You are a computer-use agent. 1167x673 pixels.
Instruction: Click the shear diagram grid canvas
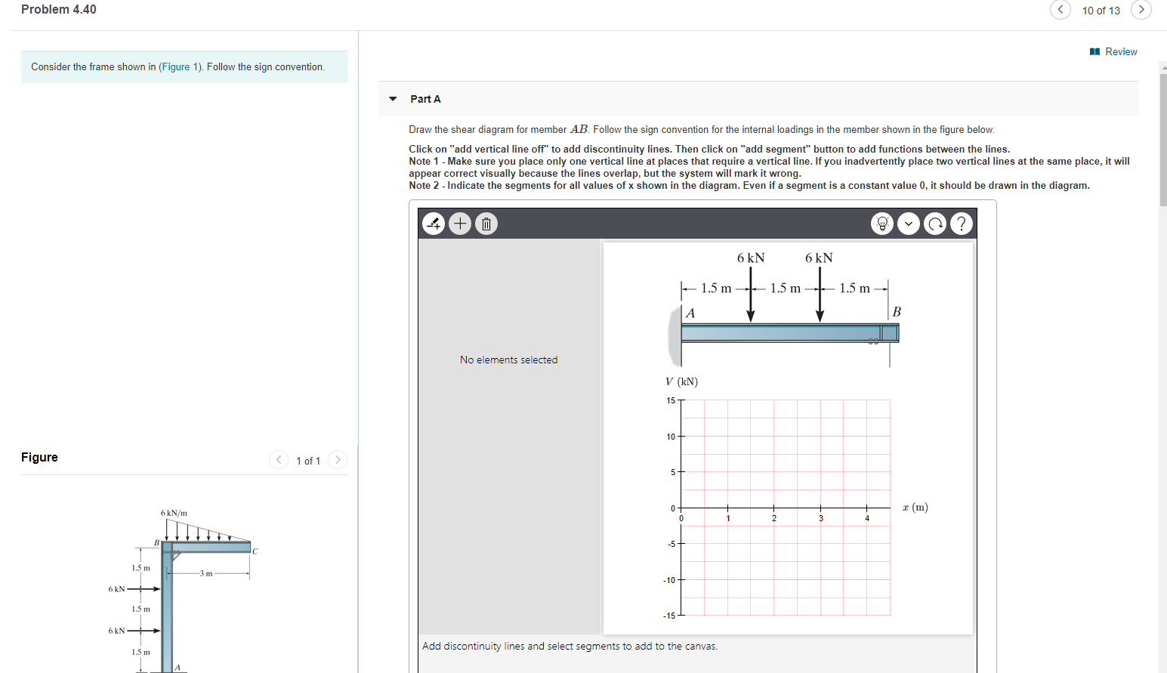click(786, 508)
